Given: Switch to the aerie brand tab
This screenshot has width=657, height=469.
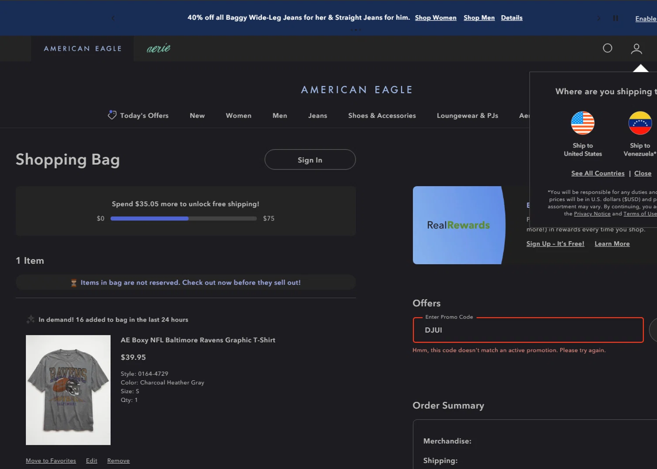Looking at the screenshot, I should point(159,49).
